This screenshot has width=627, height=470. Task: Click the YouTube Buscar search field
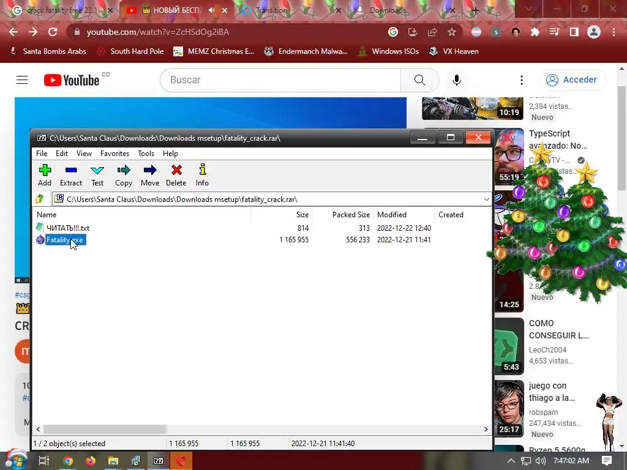coord(280,80)
